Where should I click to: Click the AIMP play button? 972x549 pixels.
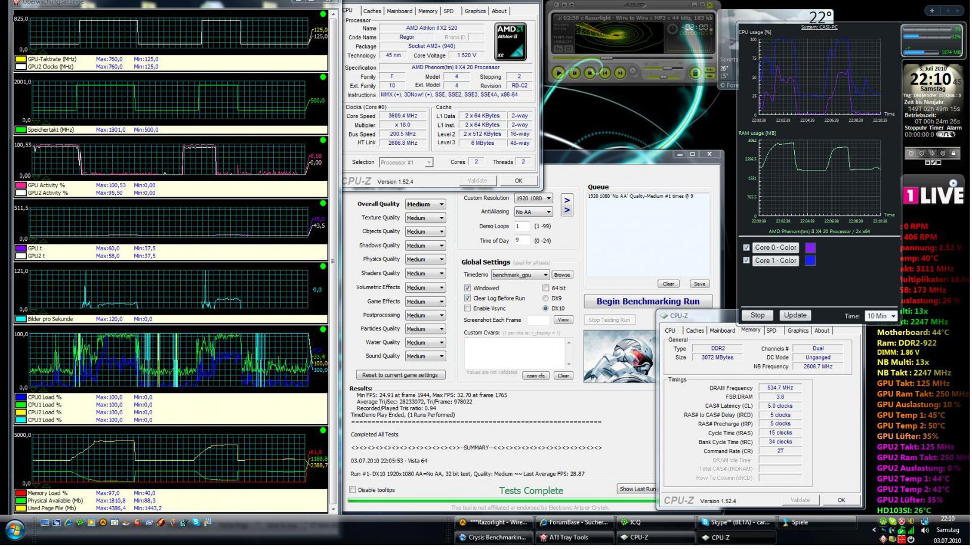point(558,73)
